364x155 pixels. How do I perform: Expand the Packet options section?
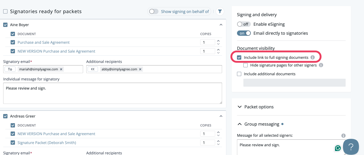[240, 107]
